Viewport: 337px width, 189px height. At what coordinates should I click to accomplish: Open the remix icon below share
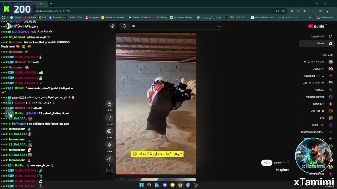point(109,159)
